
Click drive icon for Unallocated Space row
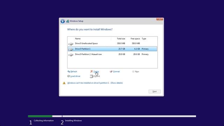tap(71, 44)
